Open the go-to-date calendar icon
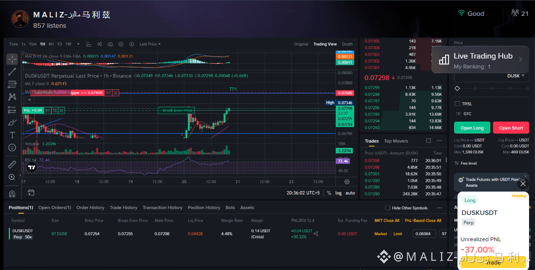The width and height of the screenshot is (535, 270). 31,193
